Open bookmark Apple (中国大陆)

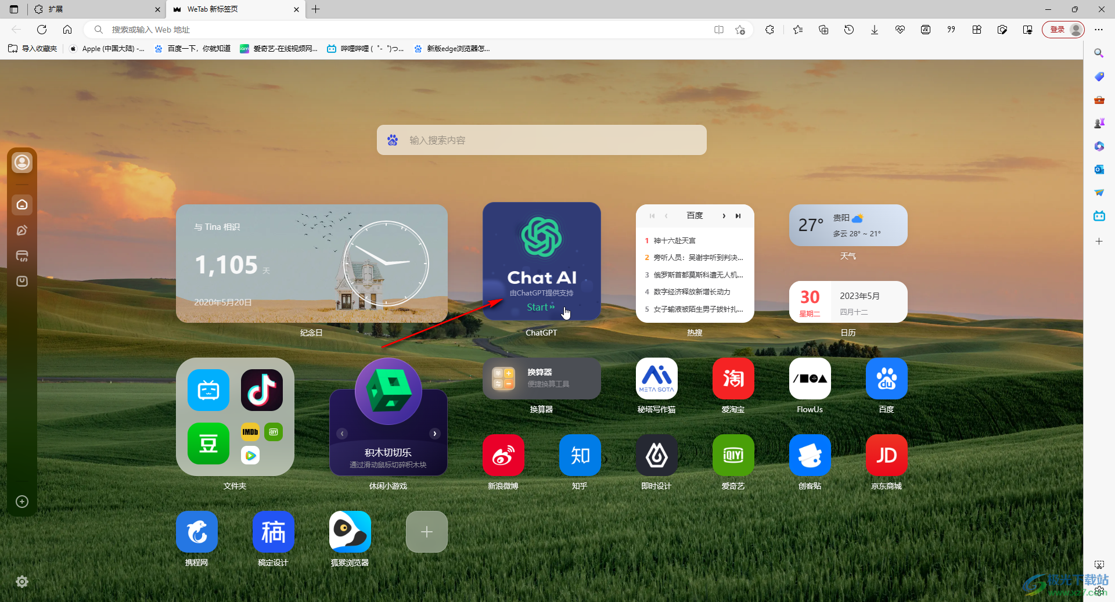(107, 49)
